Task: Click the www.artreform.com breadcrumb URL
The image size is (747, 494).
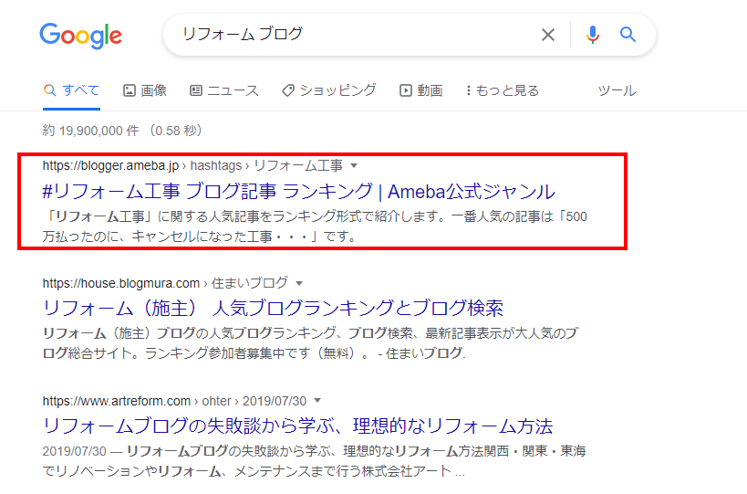Action: pos(116,401)
